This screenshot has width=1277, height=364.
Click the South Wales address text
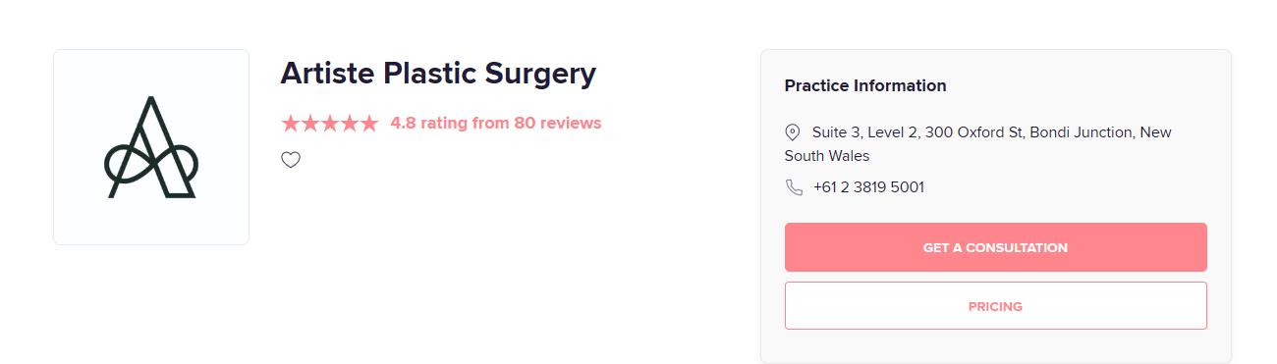click(x=827, y=156)
